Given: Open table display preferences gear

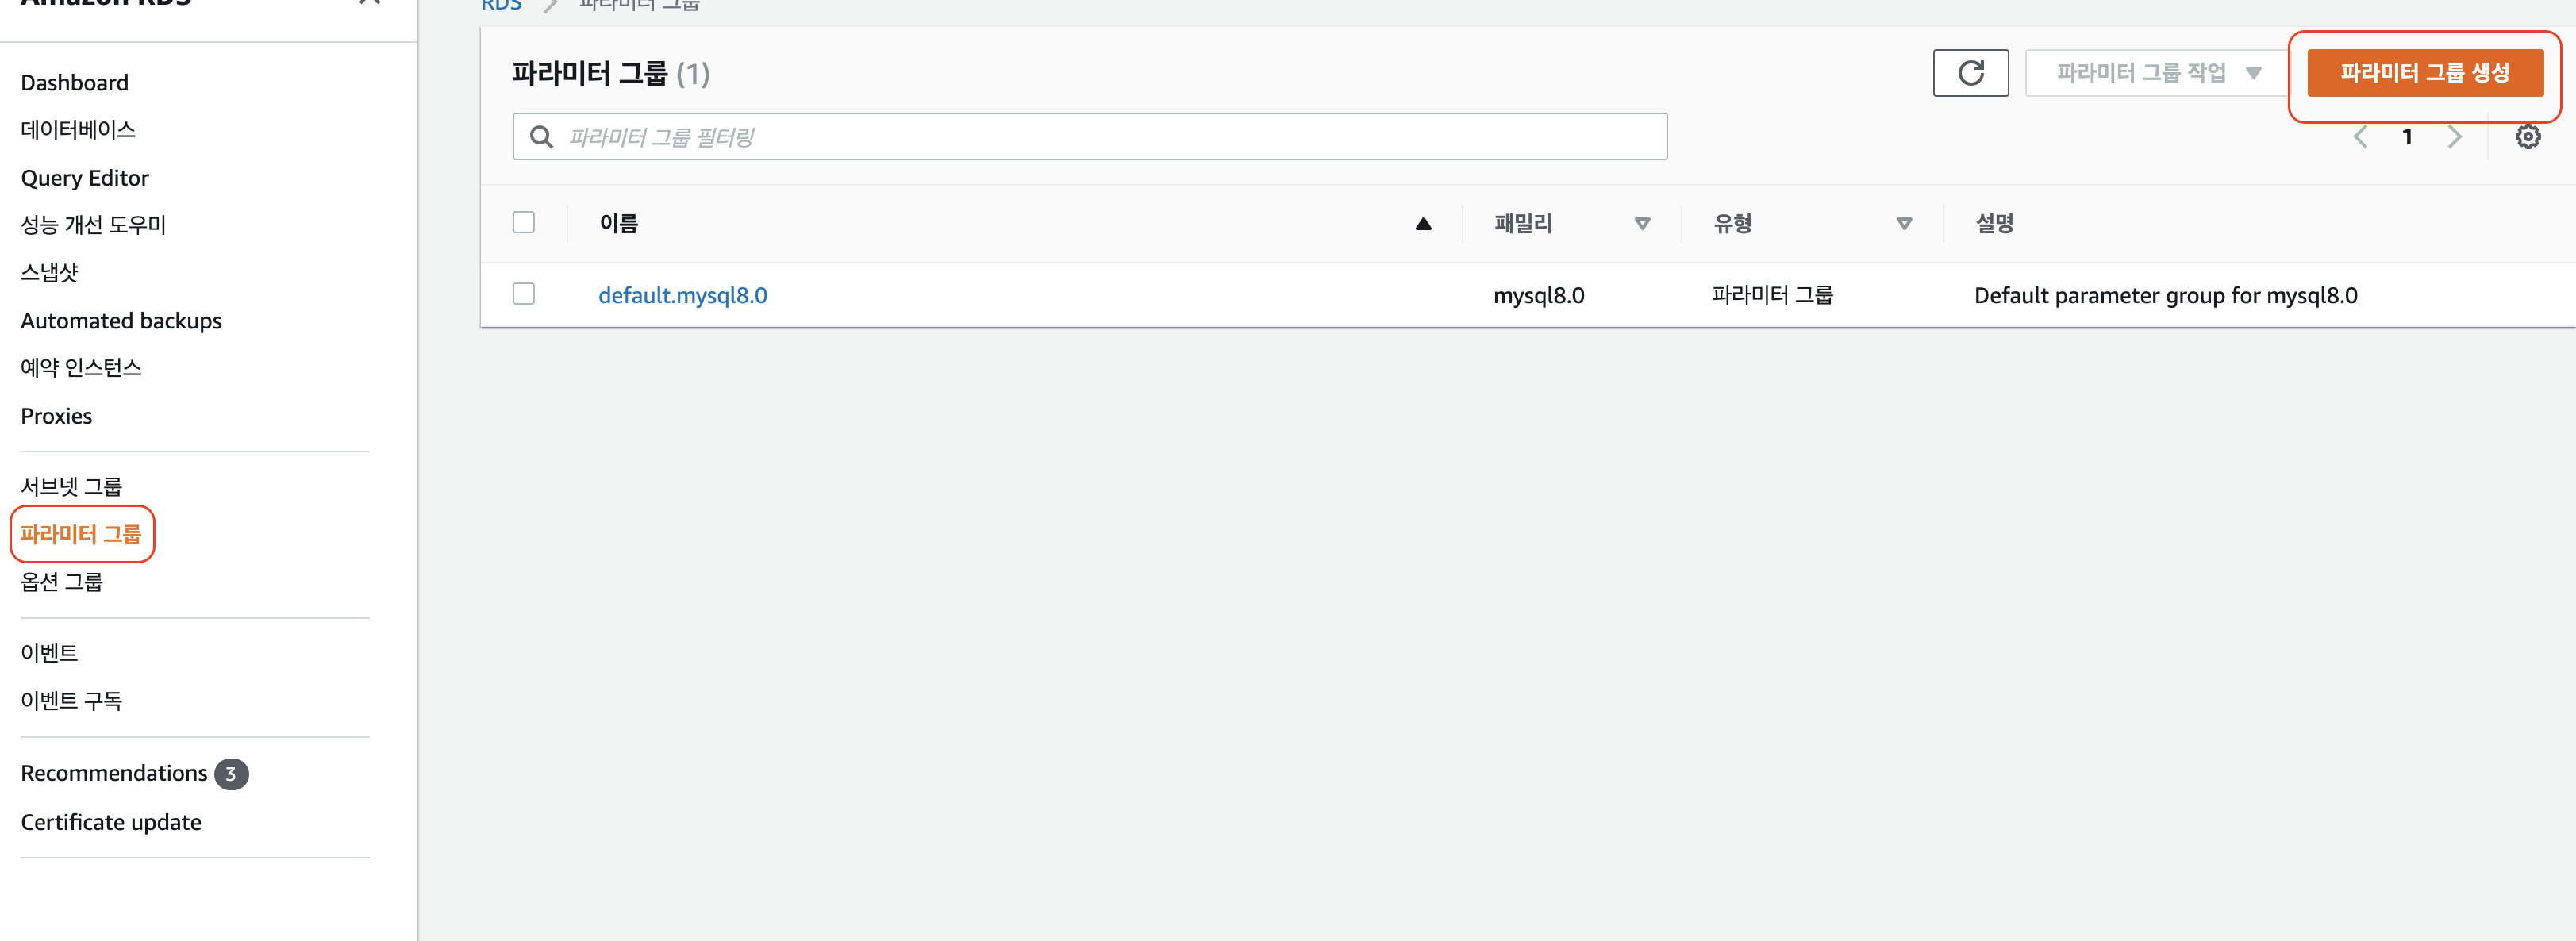Looking at the screenshot, I should 2528,137.
